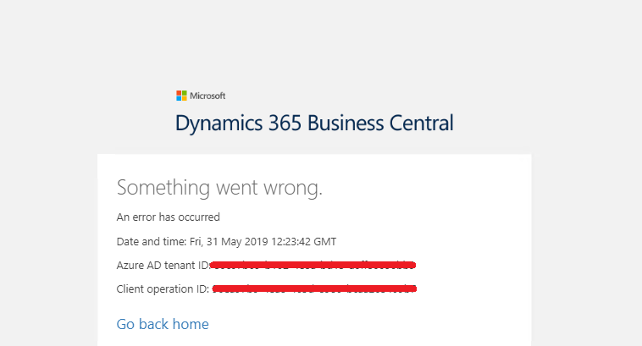Click the word Dynamics in the title
The width and height of the screenshot is (642, 346).
point(215,123)
